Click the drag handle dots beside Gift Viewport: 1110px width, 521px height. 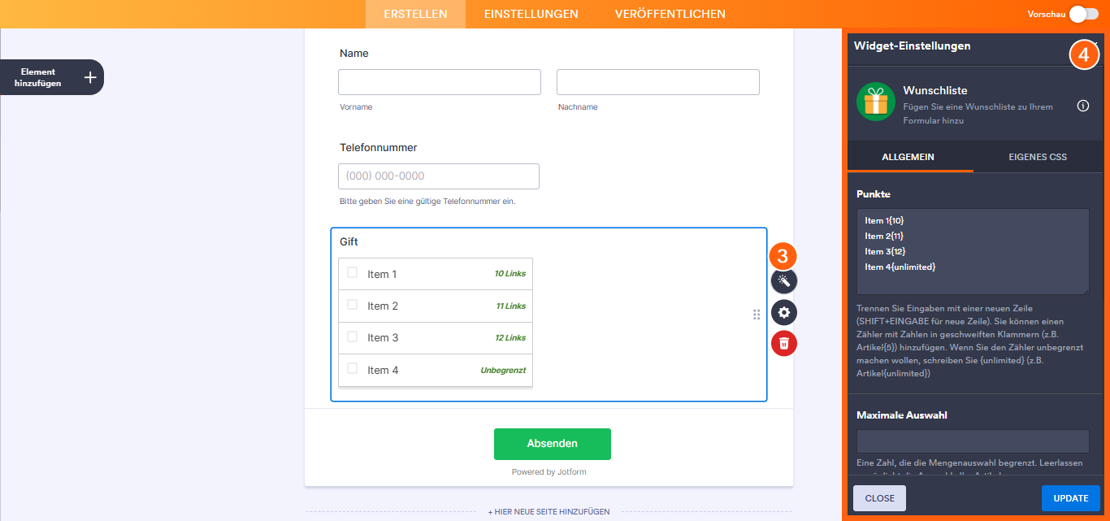[x=757, y=315]
